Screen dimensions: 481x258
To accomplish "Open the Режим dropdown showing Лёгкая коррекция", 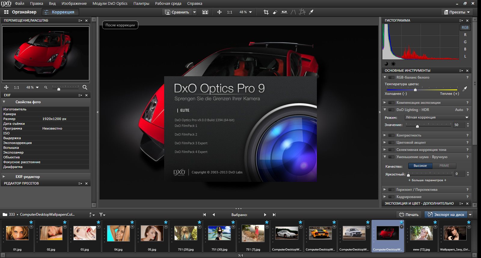I will [437, 117].
